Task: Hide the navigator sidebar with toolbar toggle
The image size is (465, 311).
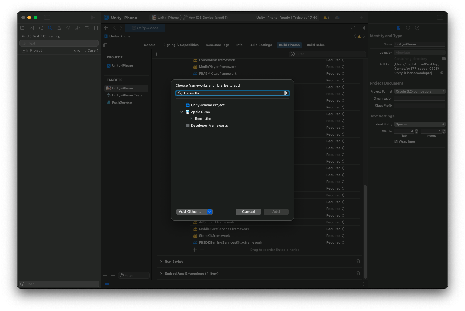Action: (x=47, y=18)
